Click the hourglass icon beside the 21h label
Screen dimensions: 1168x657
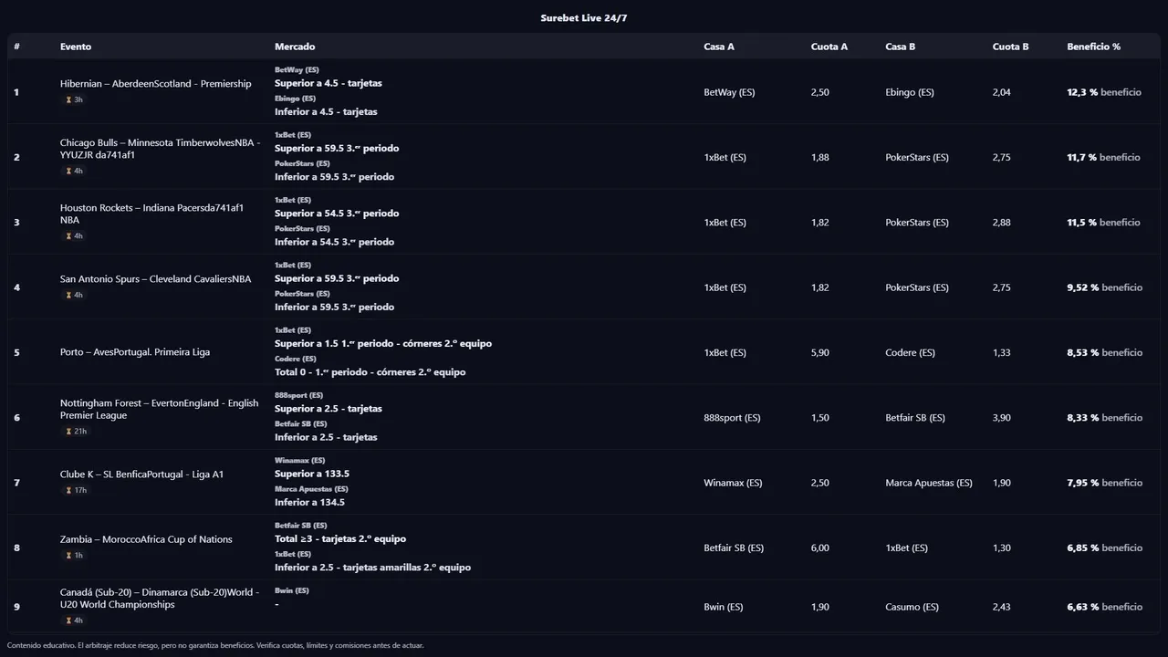(x=68, y=432)
